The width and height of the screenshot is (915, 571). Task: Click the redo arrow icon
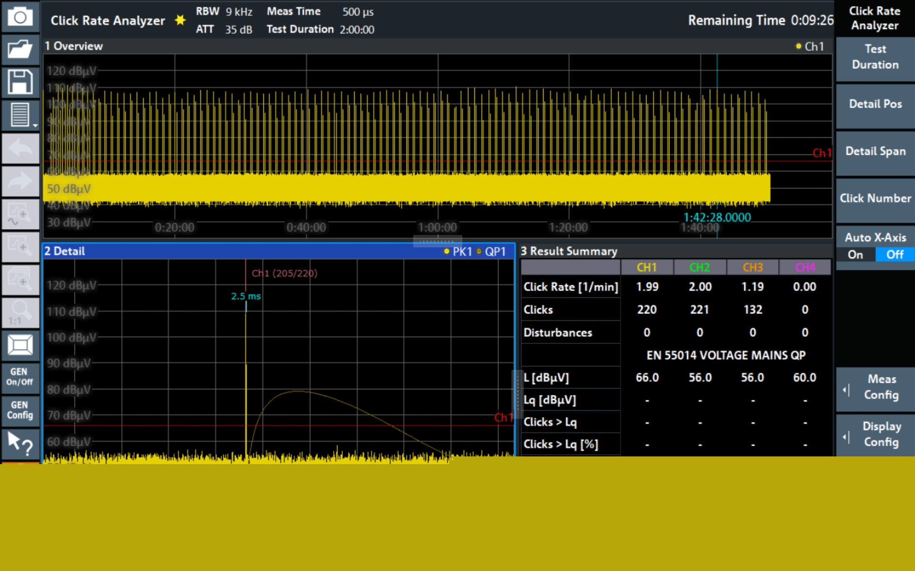(20, 181)
